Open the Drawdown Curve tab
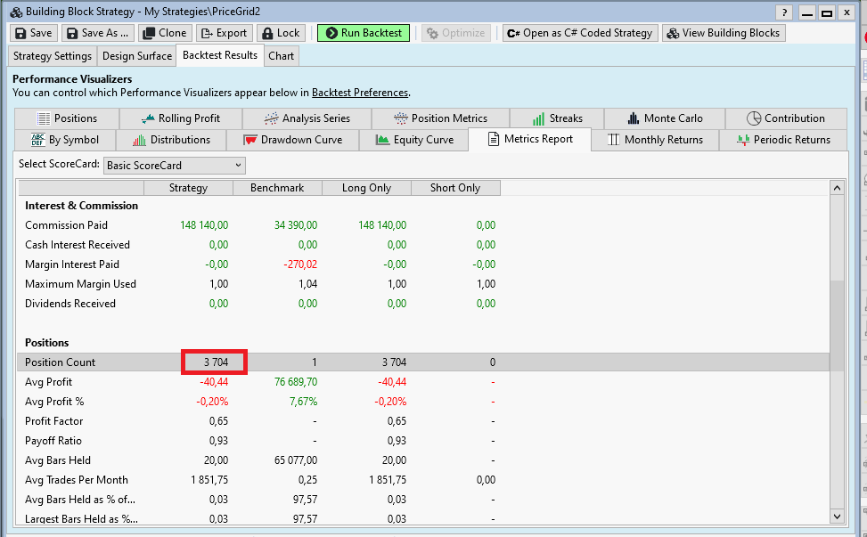Screen dimensions: 867x537 [293, 140]
